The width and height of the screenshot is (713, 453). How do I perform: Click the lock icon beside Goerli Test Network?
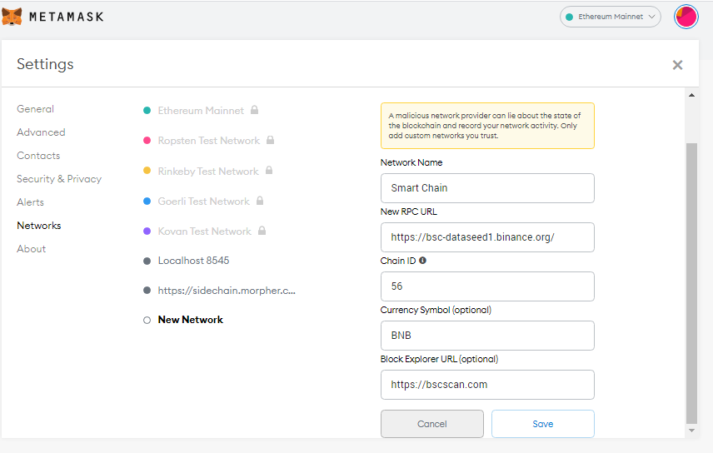coord(260,201)
